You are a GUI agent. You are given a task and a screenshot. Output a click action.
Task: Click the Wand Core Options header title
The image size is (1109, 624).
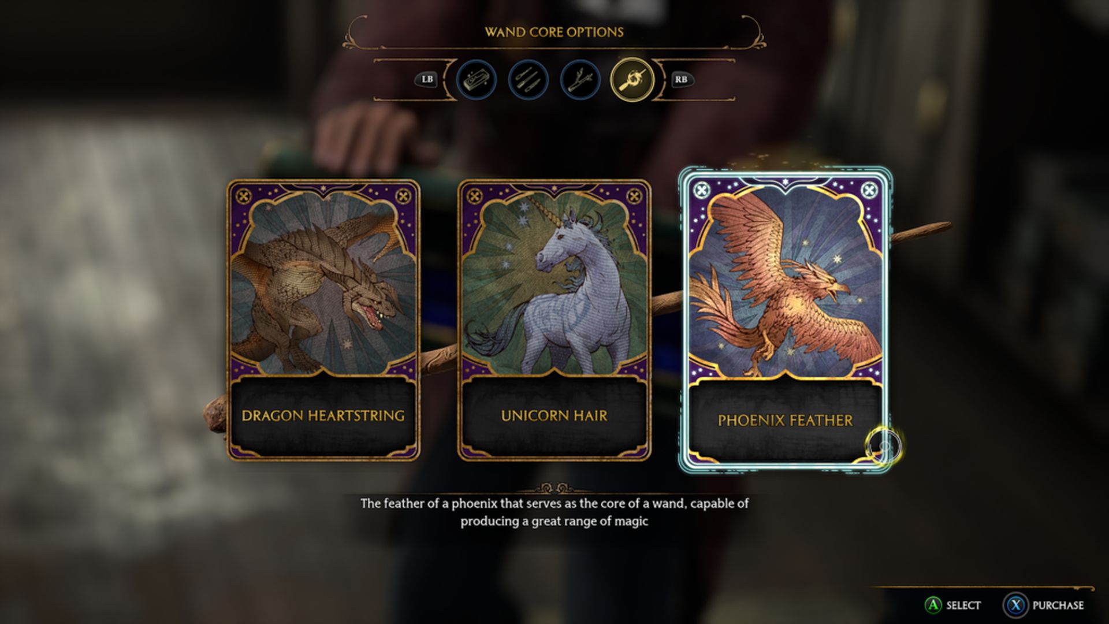(554, 32)
